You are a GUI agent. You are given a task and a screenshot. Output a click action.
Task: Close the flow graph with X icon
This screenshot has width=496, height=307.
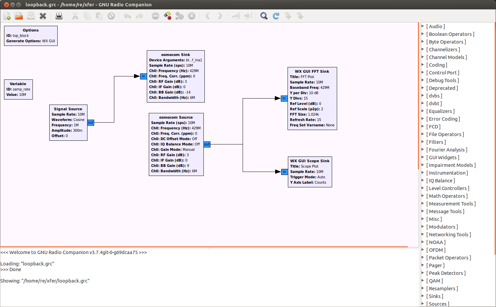[x=43, y=16]
